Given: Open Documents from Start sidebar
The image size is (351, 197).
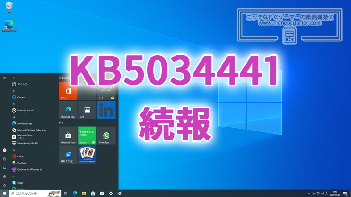Looking at the screenshot, I should click(4, 159).
